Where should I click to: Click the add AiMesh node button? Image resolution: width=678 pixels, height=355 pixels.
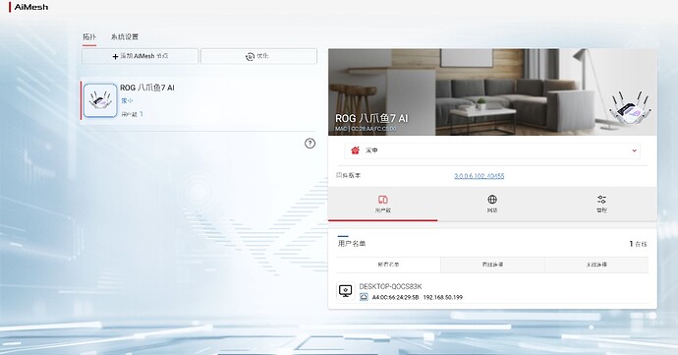pyautogui.click(x=141, y=56)
